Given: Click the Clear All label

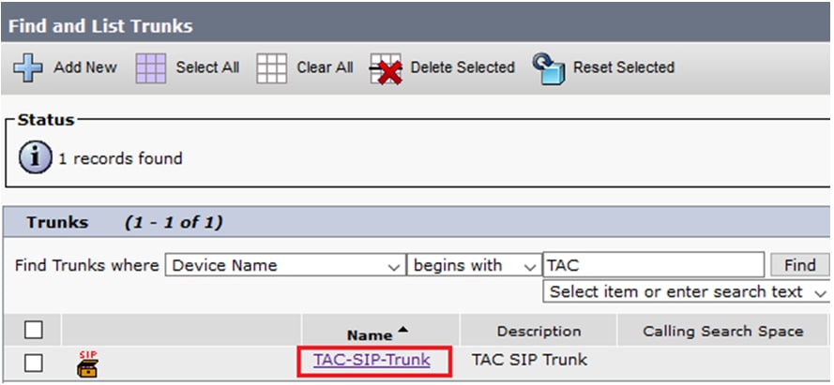Looking at the screenshot, I should point(325,67).
